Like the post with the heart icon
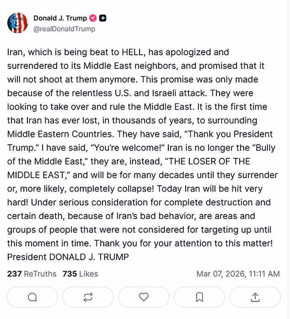290x319 pixels. [144, 297]
